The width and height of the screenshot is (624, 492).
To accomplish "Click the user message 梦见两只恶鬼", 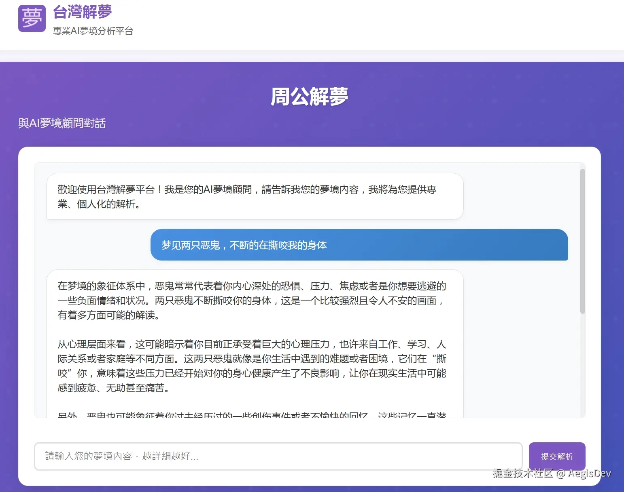I will coord(359,245).
